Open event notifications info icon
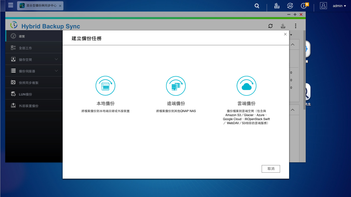Image resolution: width=351 pixels, height=197 pixels. coord(304,6)
